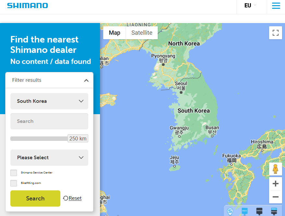
Task: Click the dark bikefitting legend marker
Action: pyautogui.click(x=259, y=211)
